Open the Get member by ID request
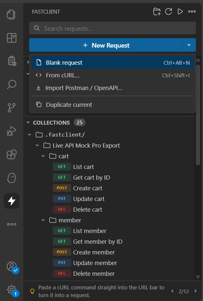This screenshot has width=203, height=301. coord(97,241)
